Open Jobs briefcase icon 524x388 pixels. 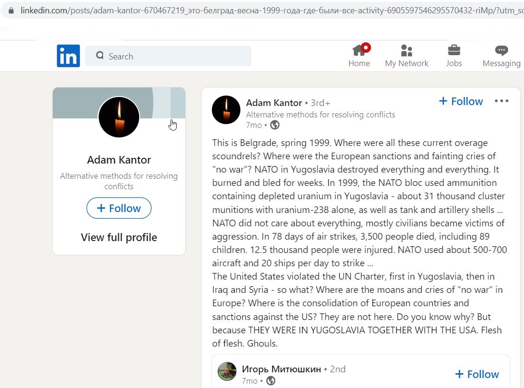point(454,51)
